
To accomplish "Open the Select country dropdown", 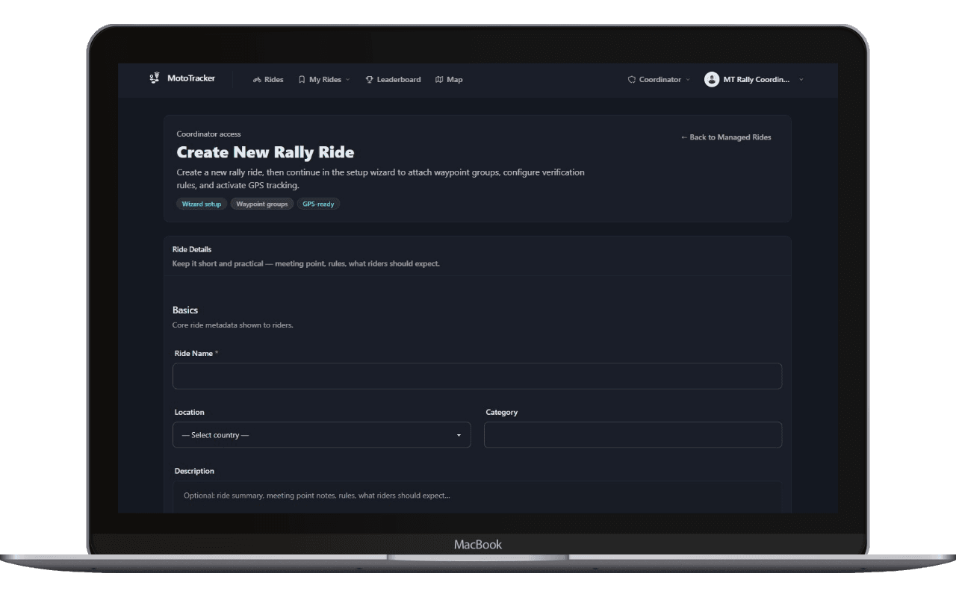I will [321, 435].
